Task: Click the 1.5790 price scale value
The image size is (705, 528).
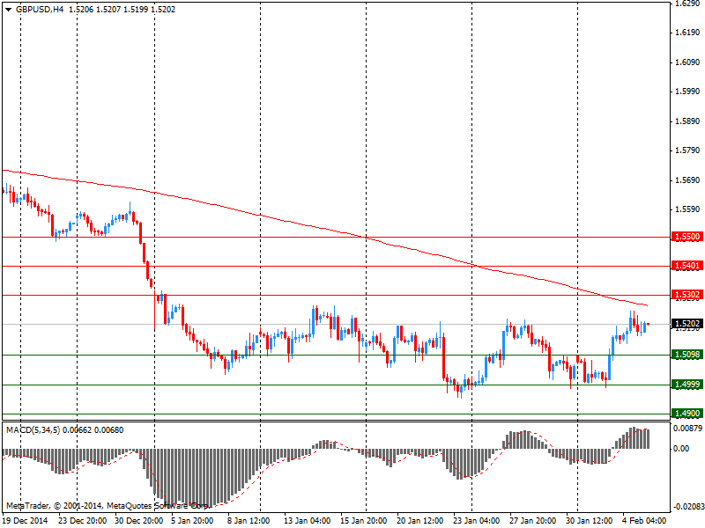Action: click(688, 150)
